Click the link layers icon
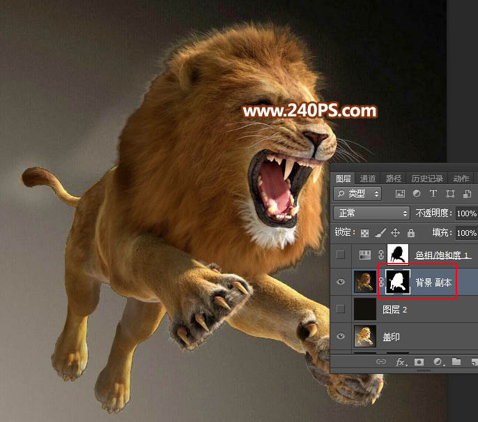Viewport: 478px width, 422px height. pos(380,361)
